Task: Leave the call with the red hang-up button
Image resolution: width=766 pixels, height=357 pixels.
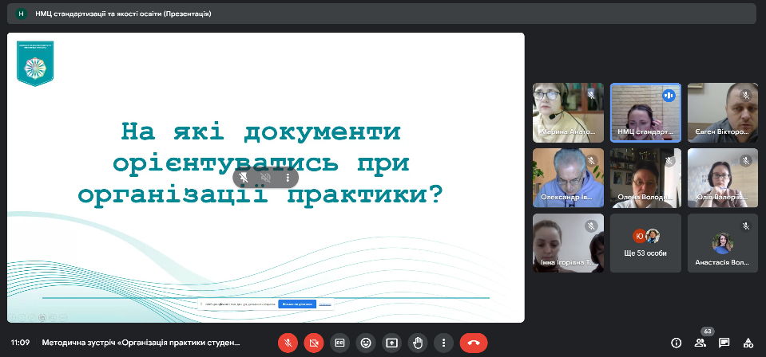Action: tap(474, 343)
